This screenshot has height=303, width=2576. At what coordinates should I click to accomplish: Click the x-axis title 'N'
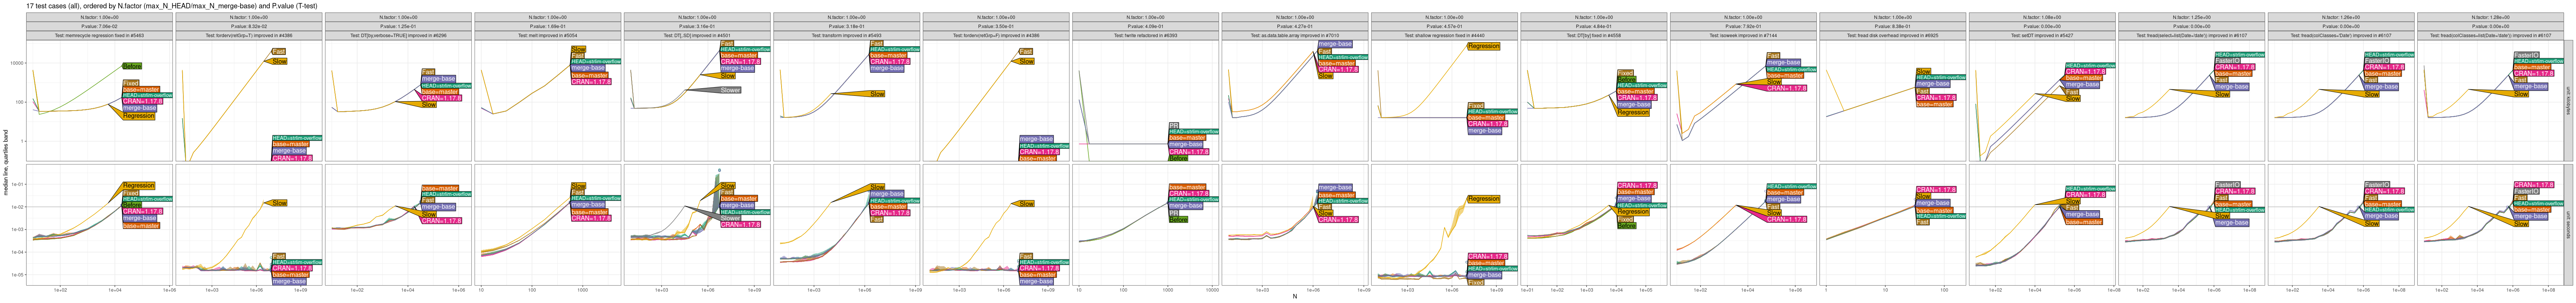click(1294, 297)
